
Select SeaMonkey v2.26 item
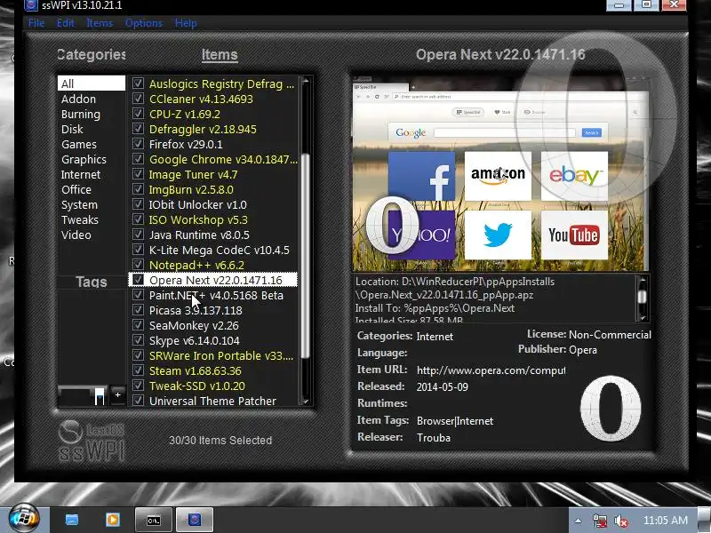(213, 325)
